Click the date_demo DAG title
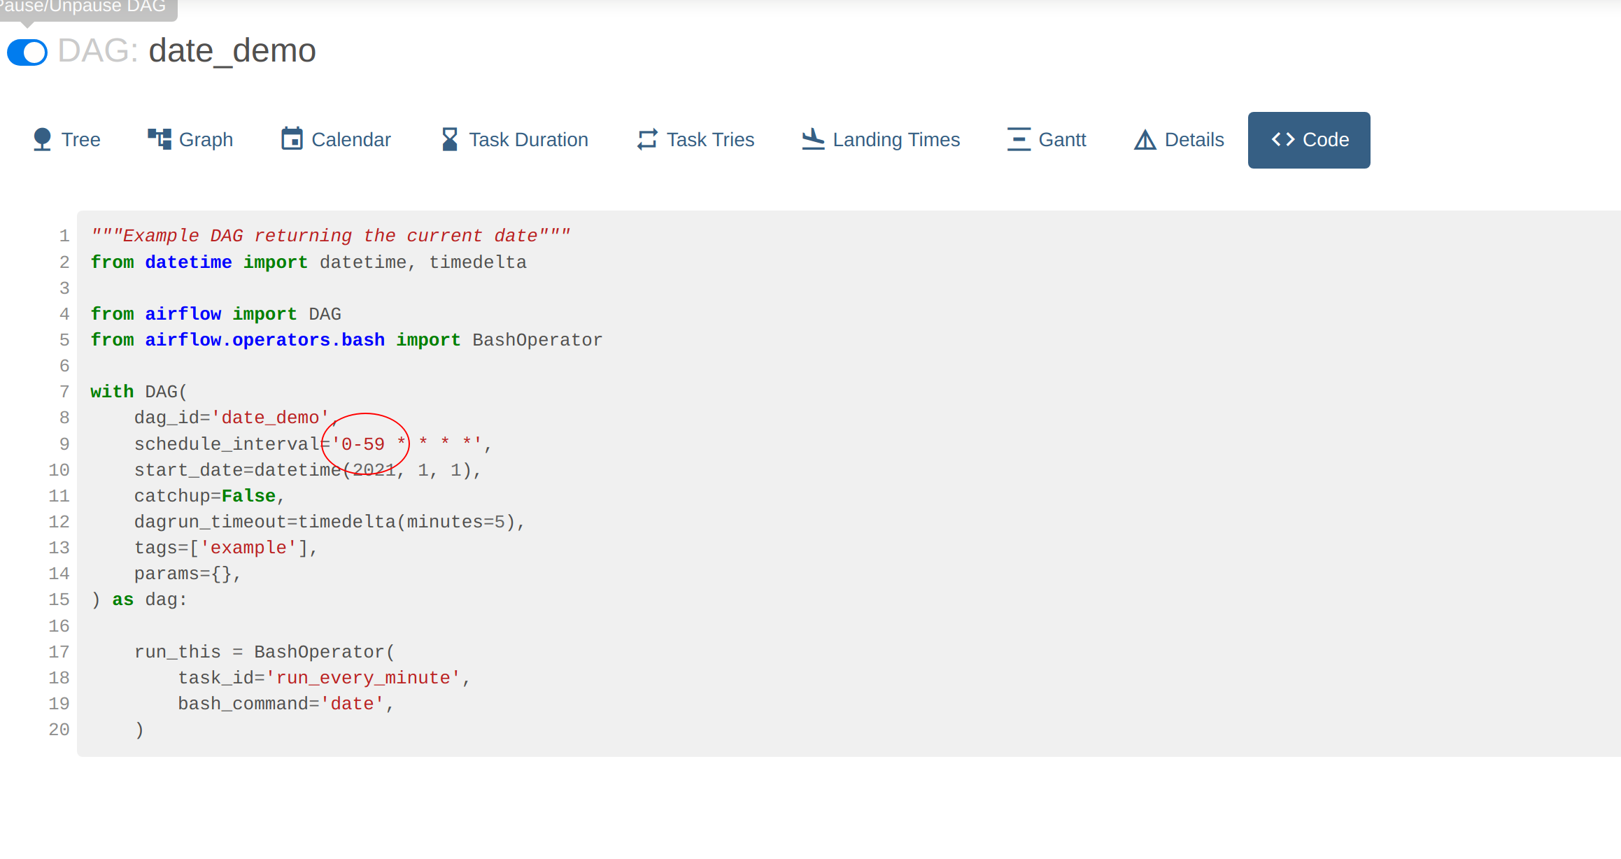This screenshot has height=859, width=1621. 232,51
